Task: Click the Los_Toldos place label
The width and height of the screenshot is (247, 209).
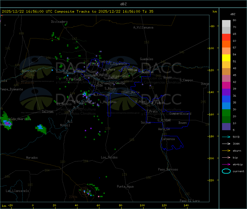Action: click(109, 157)
